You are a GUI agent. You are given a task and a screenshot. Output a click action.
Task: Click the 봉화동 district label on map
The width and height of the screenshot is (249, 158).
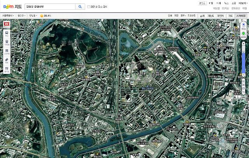(69, 43)
